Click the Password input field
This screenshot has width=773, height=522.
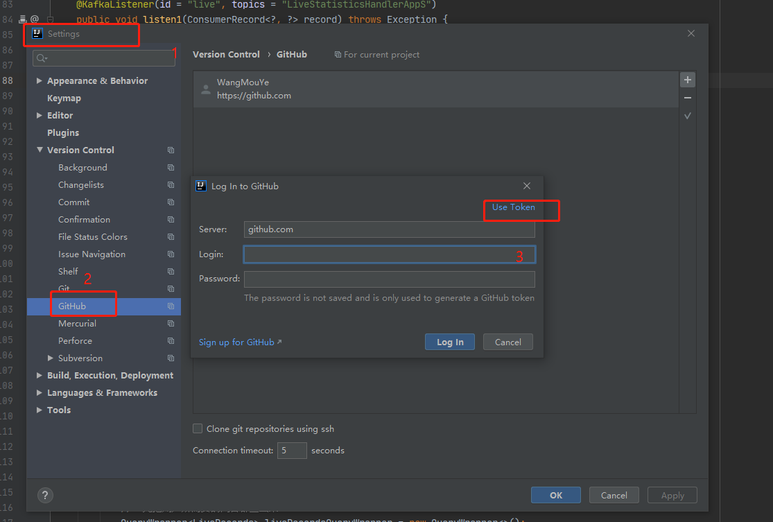click(x=390, y=279)
